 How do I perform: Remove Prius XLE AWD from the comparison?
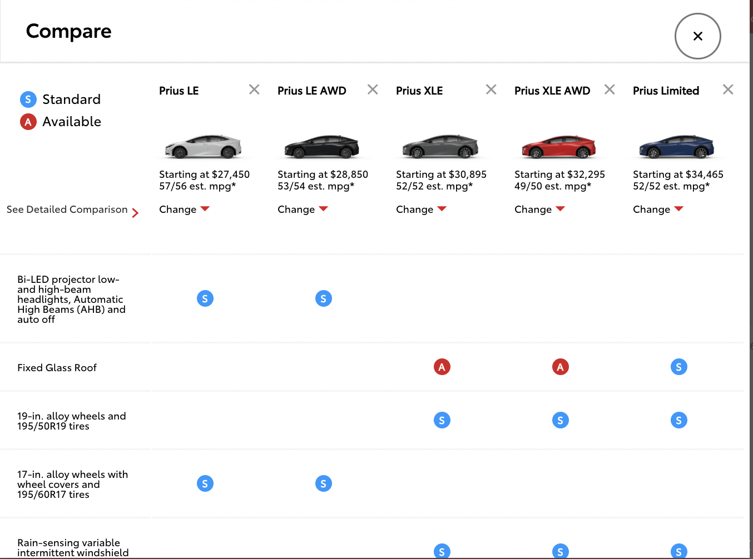tap(610, 89)
